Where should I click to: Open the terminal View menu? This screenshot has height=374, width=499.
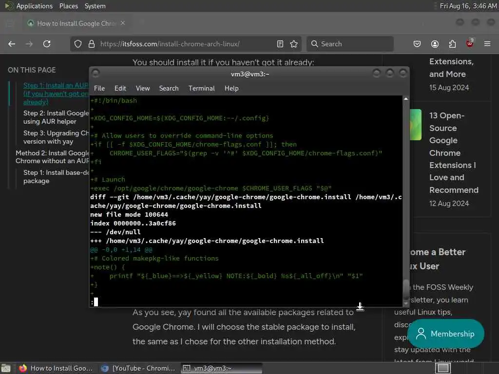143,89
